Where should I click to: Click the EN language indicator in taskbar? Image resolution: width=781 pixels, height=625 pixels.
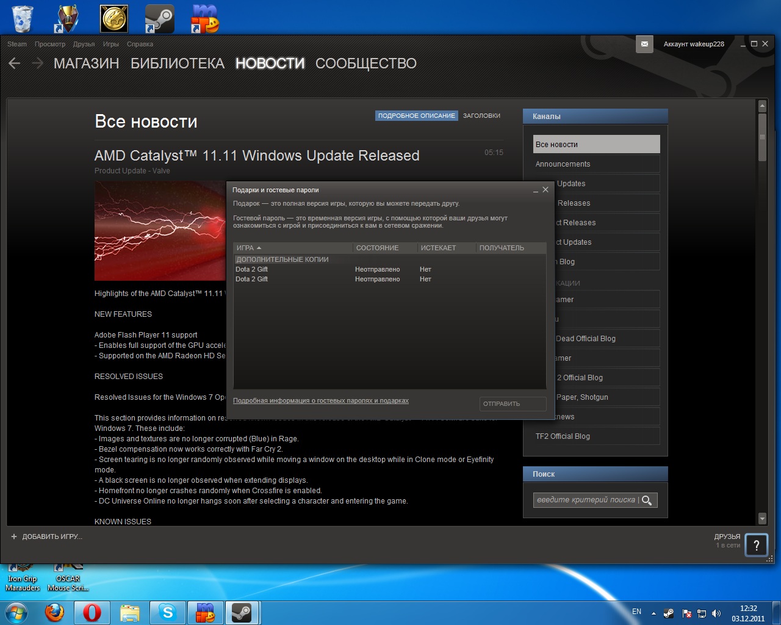coord(636,612)
